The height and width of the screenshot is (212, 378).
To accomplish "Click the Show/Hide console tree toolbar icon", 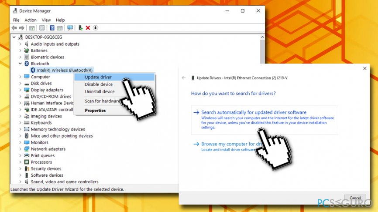I will point(32,28).
